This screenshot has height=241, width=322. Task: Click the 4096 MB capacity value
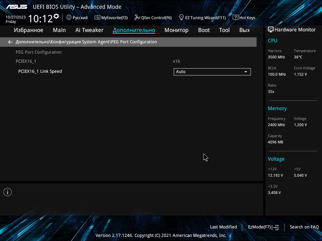[x=275, y=142]
